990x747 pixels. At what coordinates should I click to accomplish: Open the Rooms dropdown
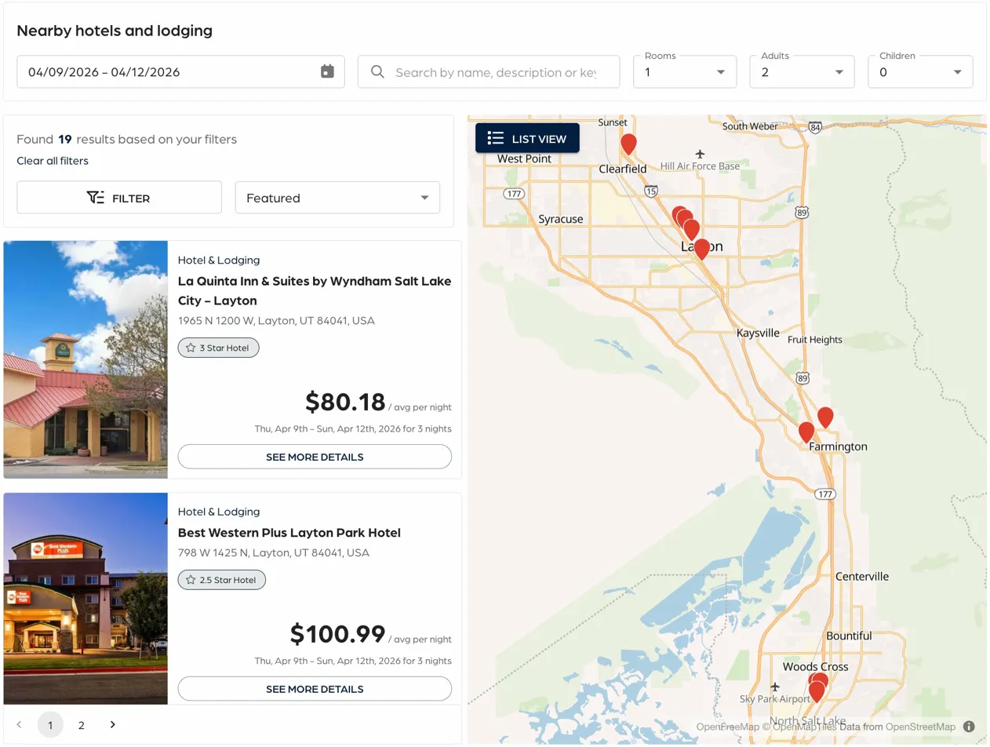685,71
